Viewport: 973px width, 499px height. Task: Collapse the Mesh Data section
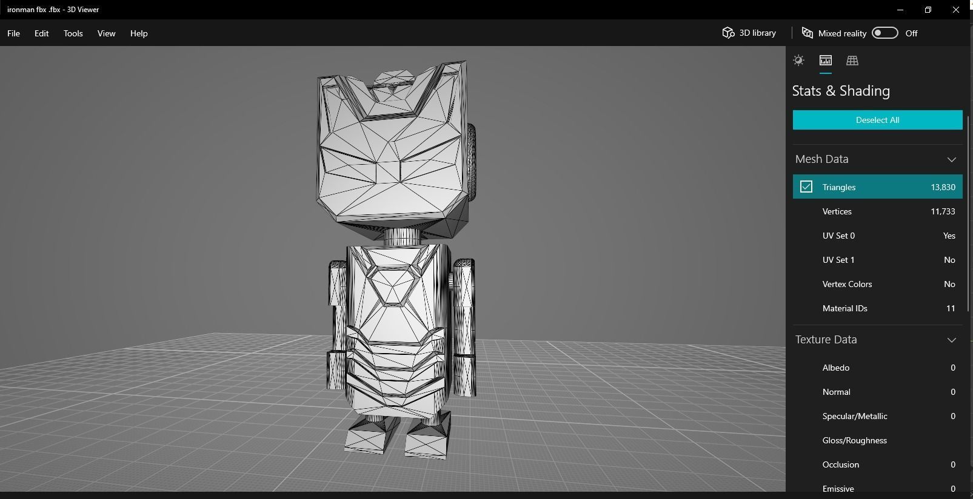951,159
